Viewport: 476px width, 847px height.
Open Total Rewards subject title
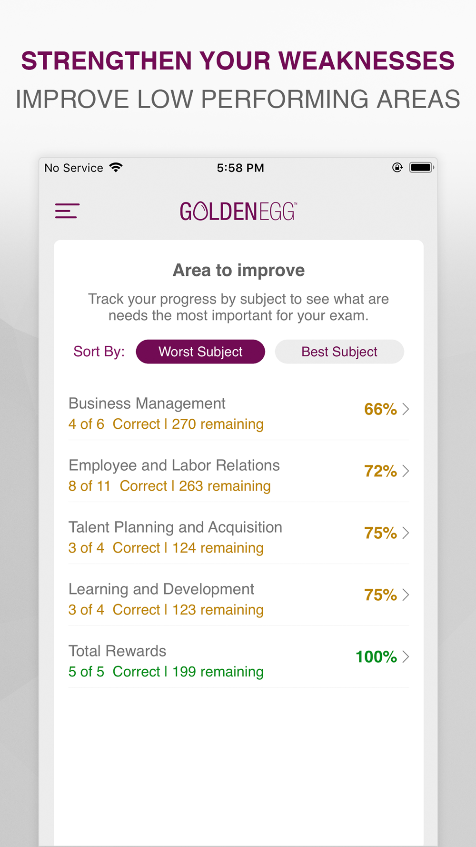(118, 651)
